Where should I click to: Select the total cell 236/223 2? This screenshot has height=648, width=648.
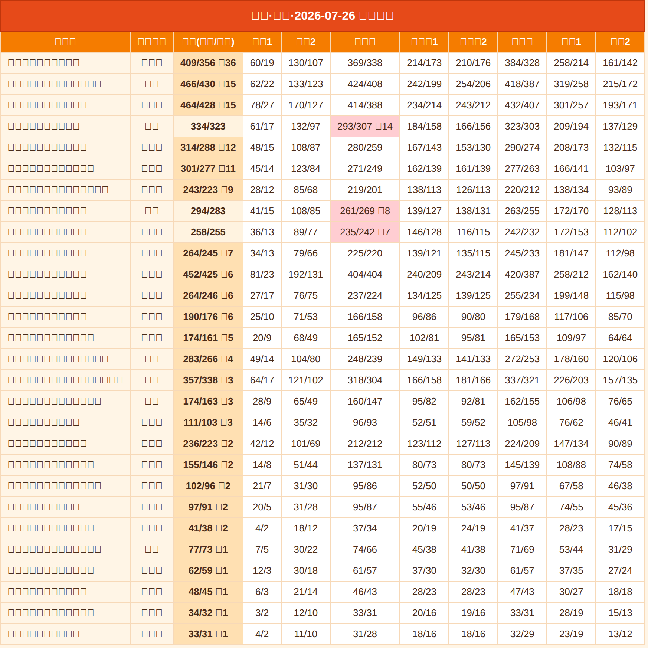(x=208, y=444)
